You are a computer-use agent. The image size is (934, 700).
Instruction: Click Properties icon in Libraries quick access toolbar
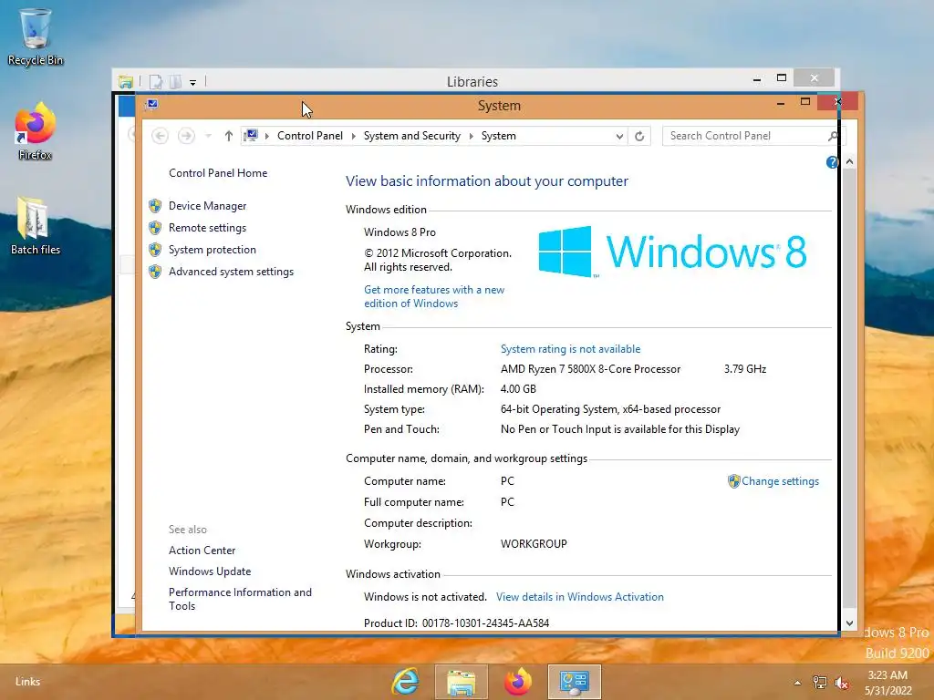pos(155,81)
